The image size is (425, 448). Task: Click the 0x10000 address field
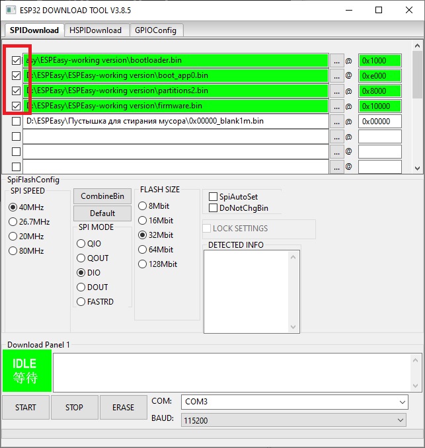pos(380,106)
